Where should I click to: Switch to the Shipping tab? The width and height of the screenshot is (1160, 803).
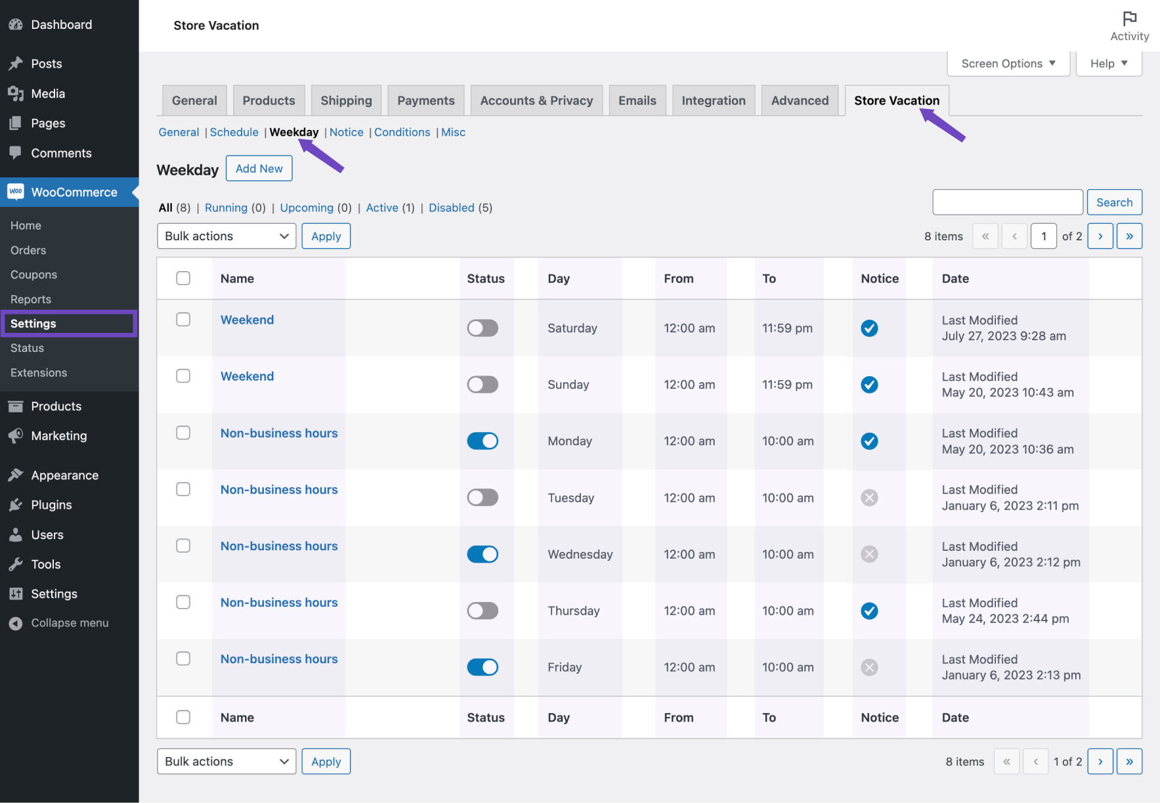346,100
